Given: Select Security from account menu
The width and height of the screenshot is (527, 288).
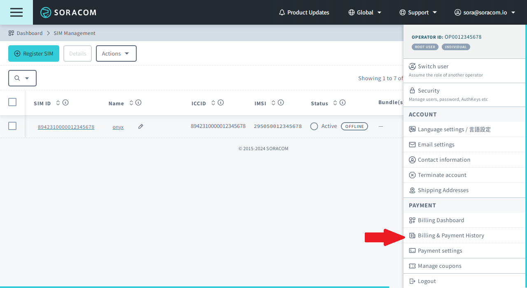Looking at the screenshot, I should 429,91.
